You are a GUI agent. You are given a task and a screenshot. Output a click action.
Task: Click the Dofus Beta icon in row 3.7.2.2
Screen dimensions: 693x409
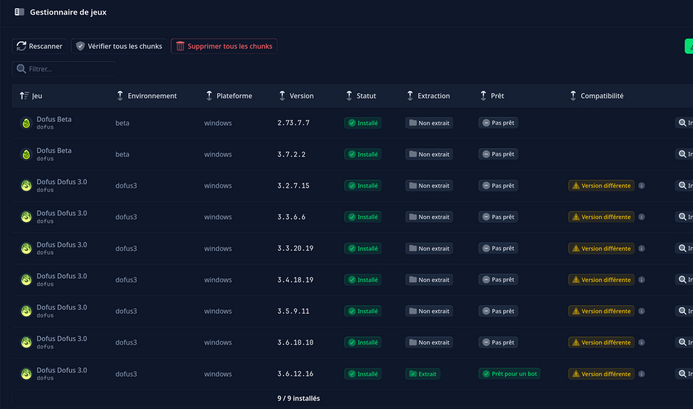point(26,154)
